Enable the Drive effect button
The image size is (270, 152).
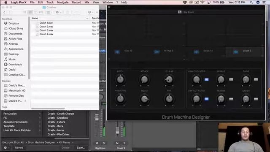pyautogui.click(x=256, y=79)
